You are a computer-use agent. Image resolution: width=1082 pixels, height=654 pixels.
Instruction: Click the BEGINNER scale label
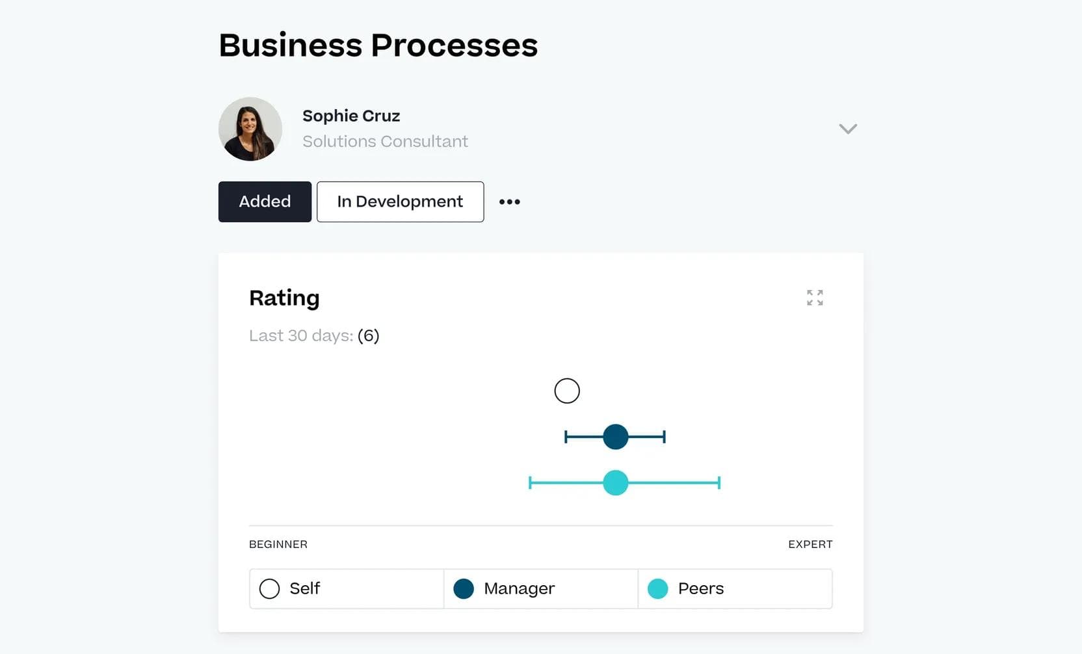pos(278,544)
